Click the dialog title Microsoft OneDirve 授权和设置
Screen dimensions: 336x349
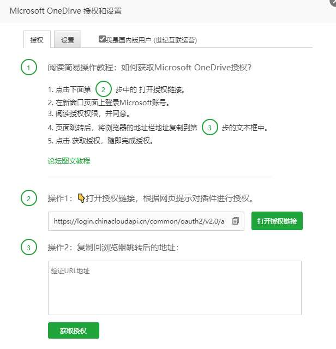click(66, 11)
